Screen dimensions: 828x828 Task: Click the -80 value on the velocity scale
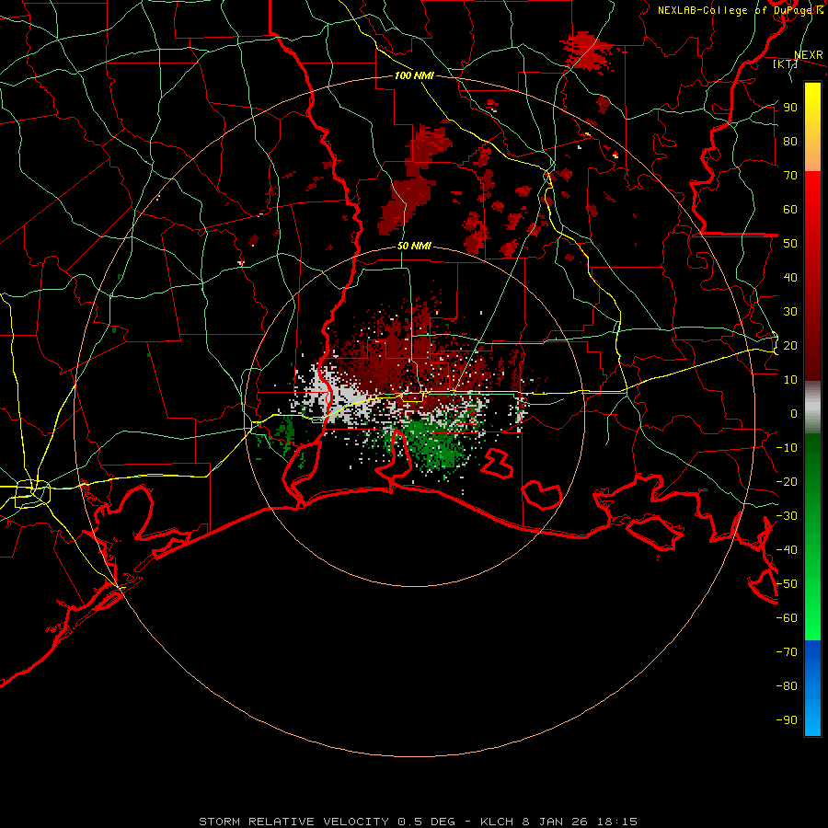[x=787, y=686]
